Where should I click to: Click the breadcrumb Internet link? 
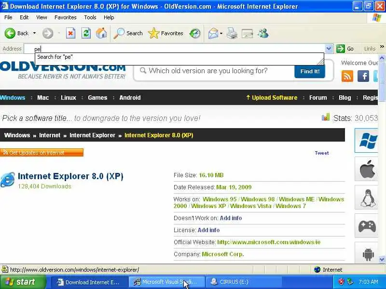click(50, 135)
